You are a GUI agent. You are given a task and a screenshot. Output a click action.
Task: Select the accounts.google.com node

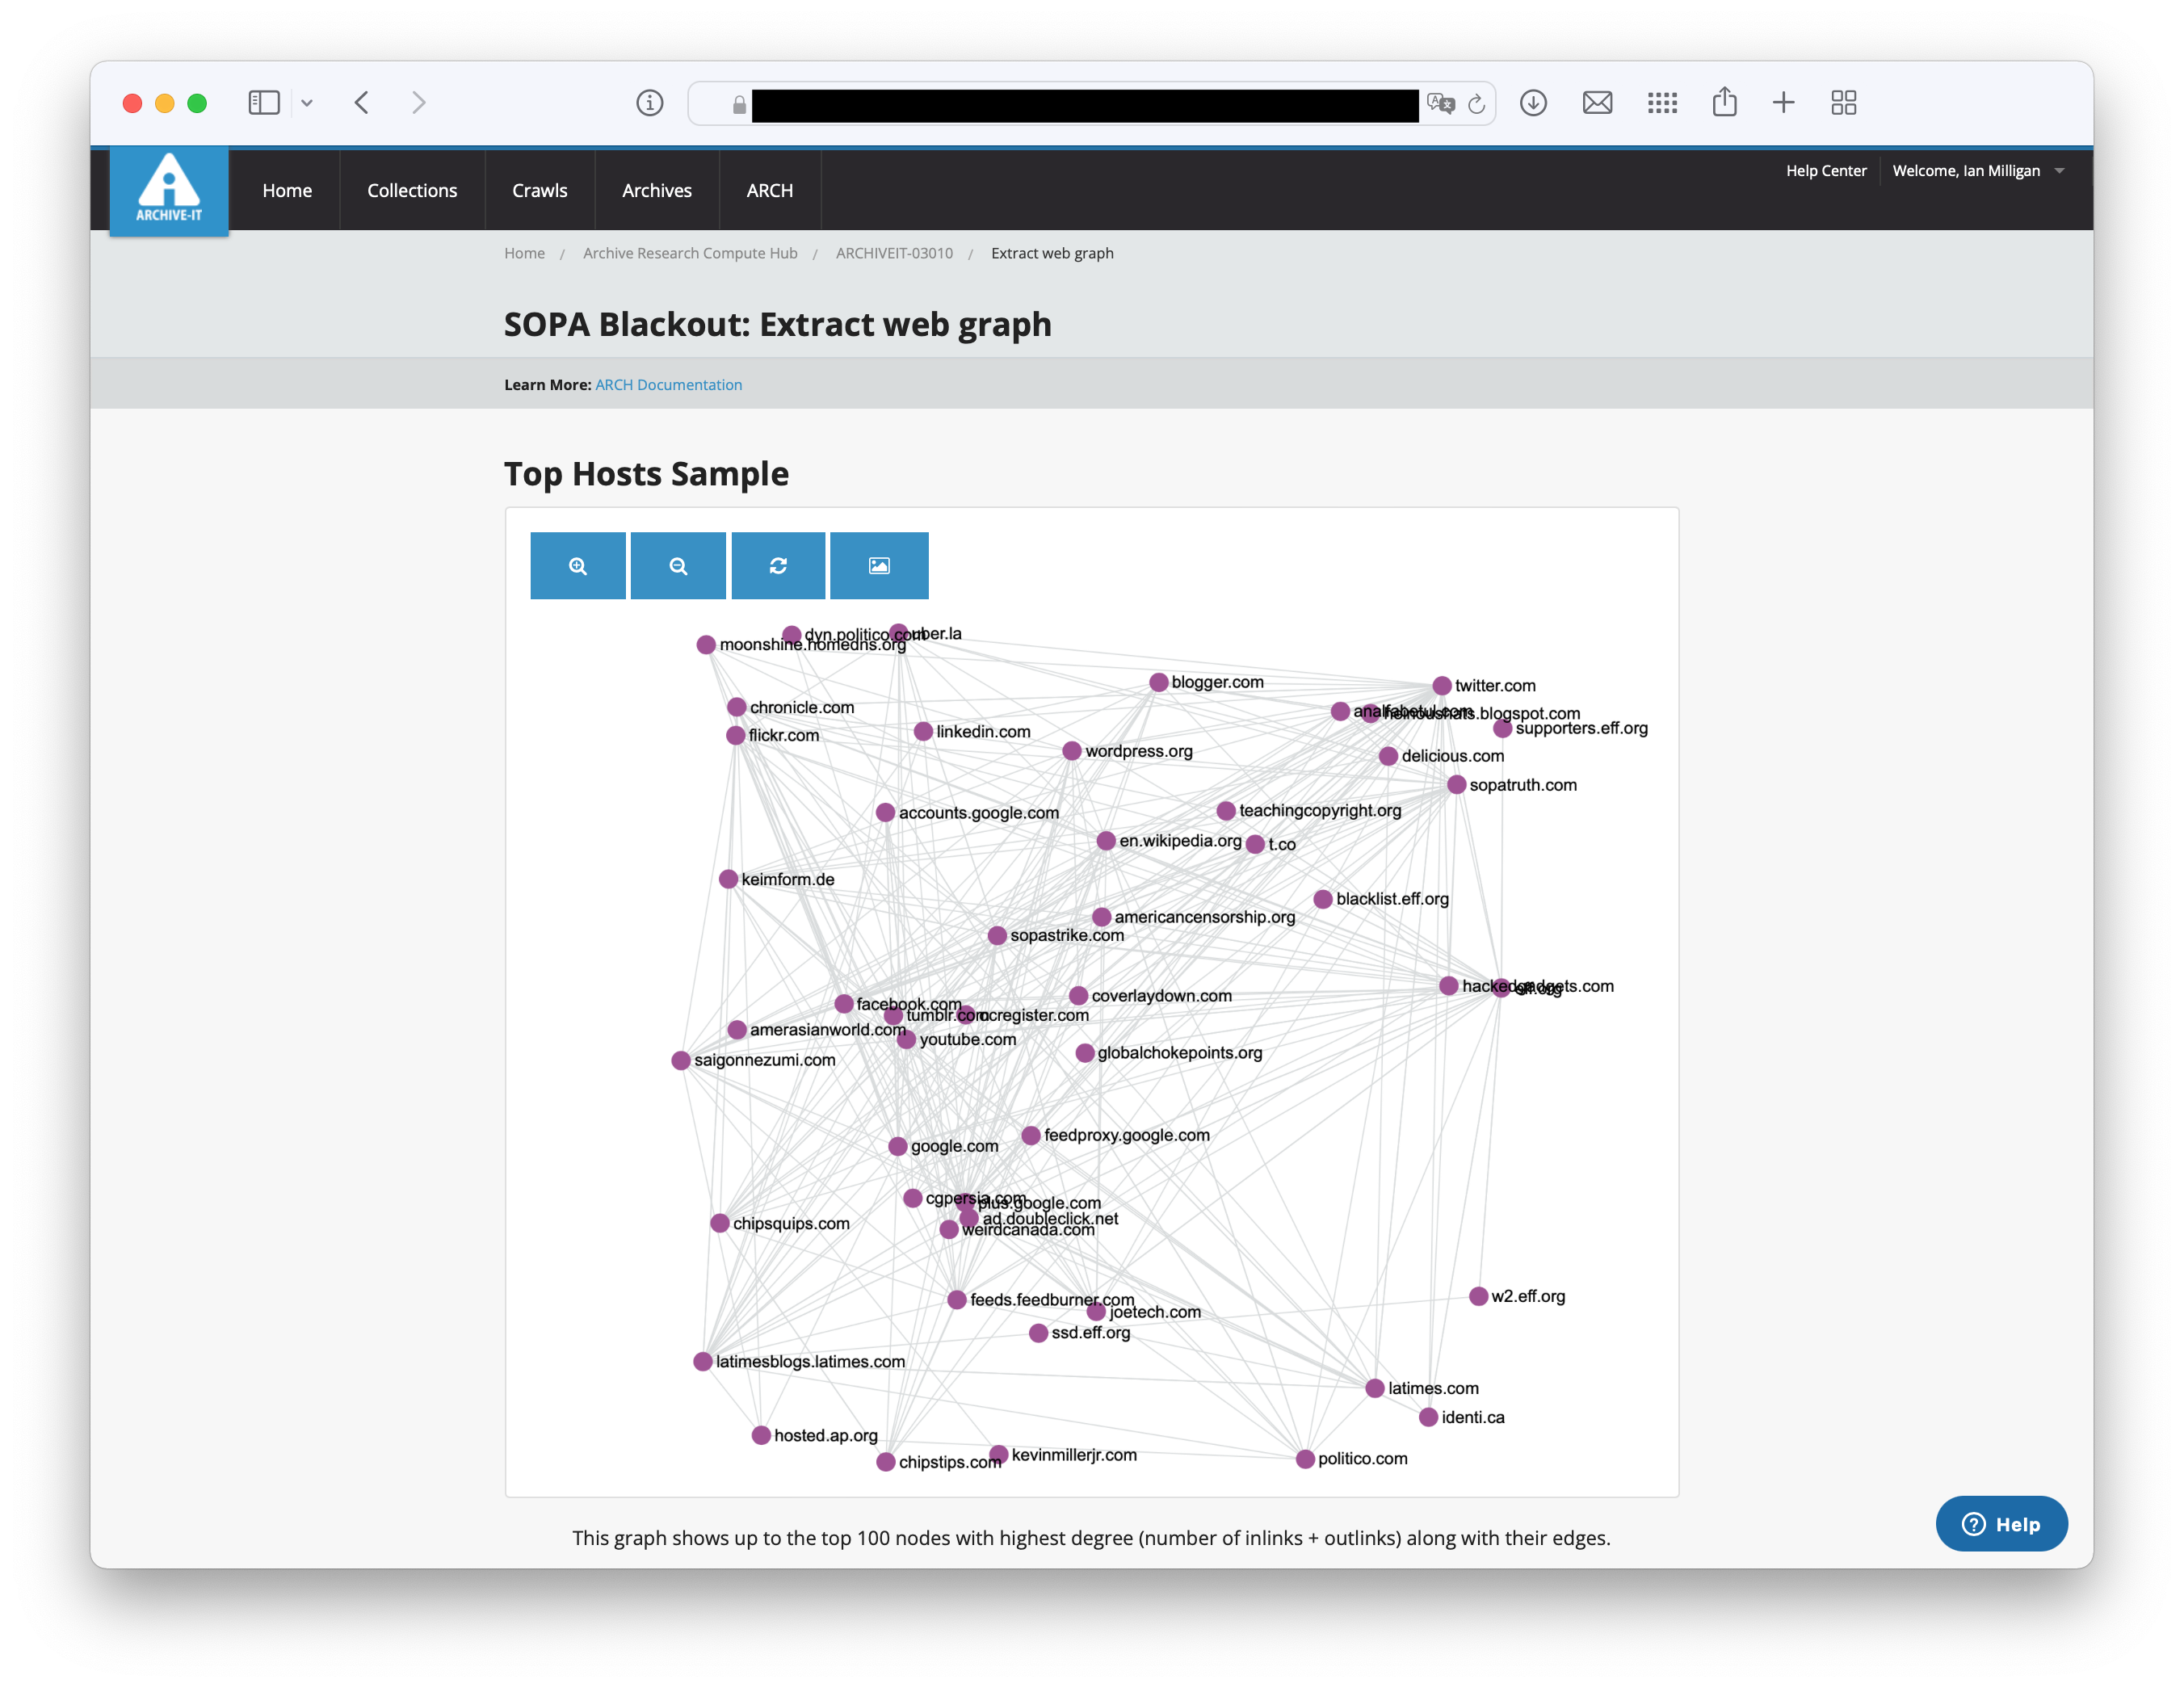[885, 813]
